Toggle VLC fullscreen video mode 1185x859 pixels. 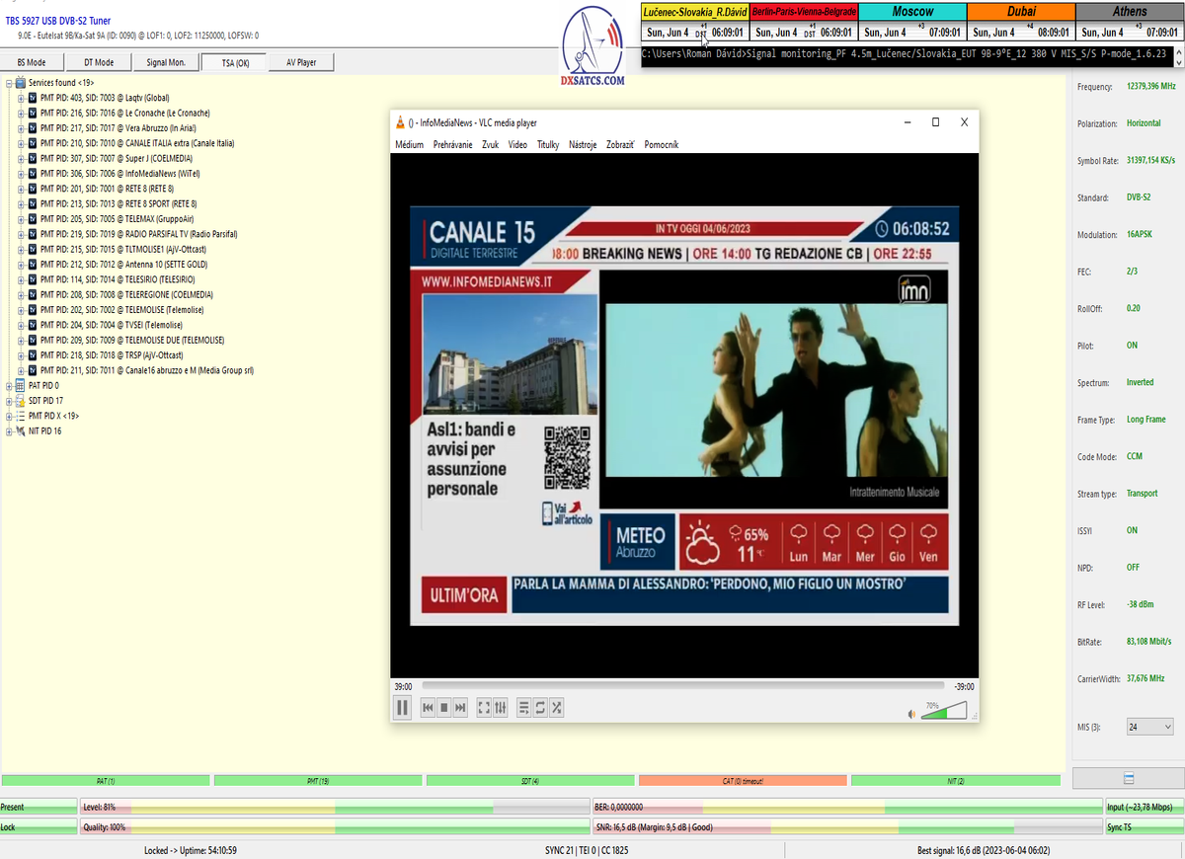(x=484, y=707)
